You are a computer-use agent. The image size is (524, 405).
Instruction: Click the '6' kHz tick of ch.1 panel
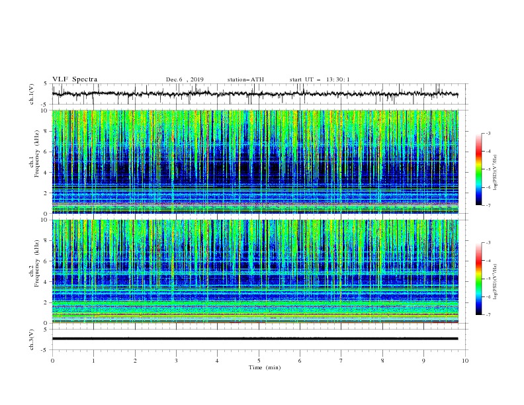[x=46, y=152]
